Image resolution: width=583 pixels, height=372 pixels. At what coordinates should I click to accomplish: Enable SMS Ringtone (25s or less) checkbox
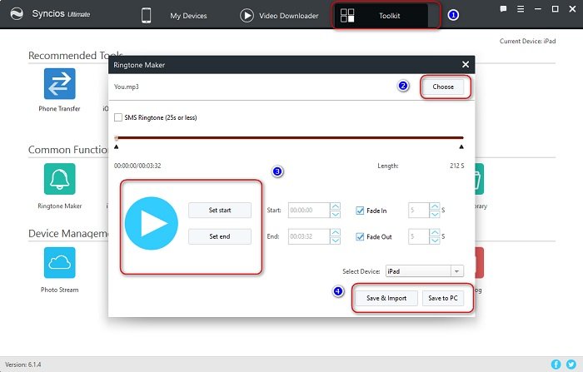118,117
